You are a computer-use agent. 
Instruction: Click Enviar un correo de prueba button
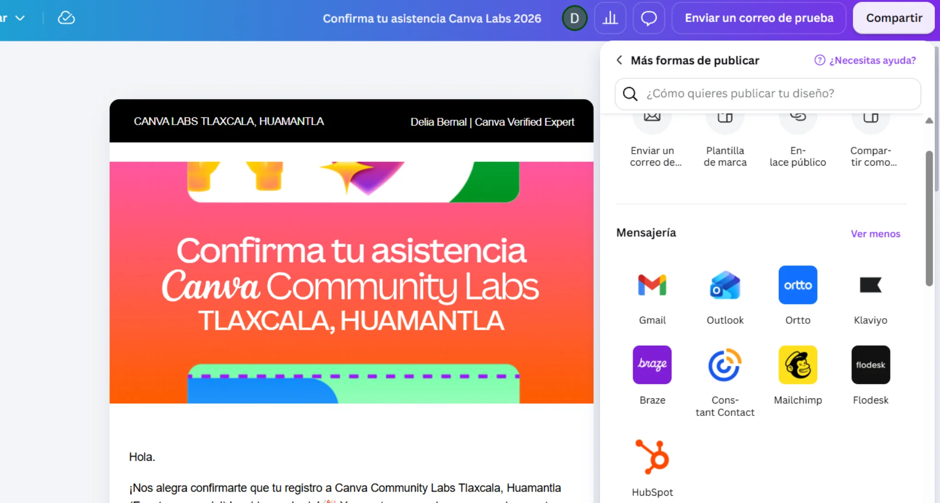point(759,18)
